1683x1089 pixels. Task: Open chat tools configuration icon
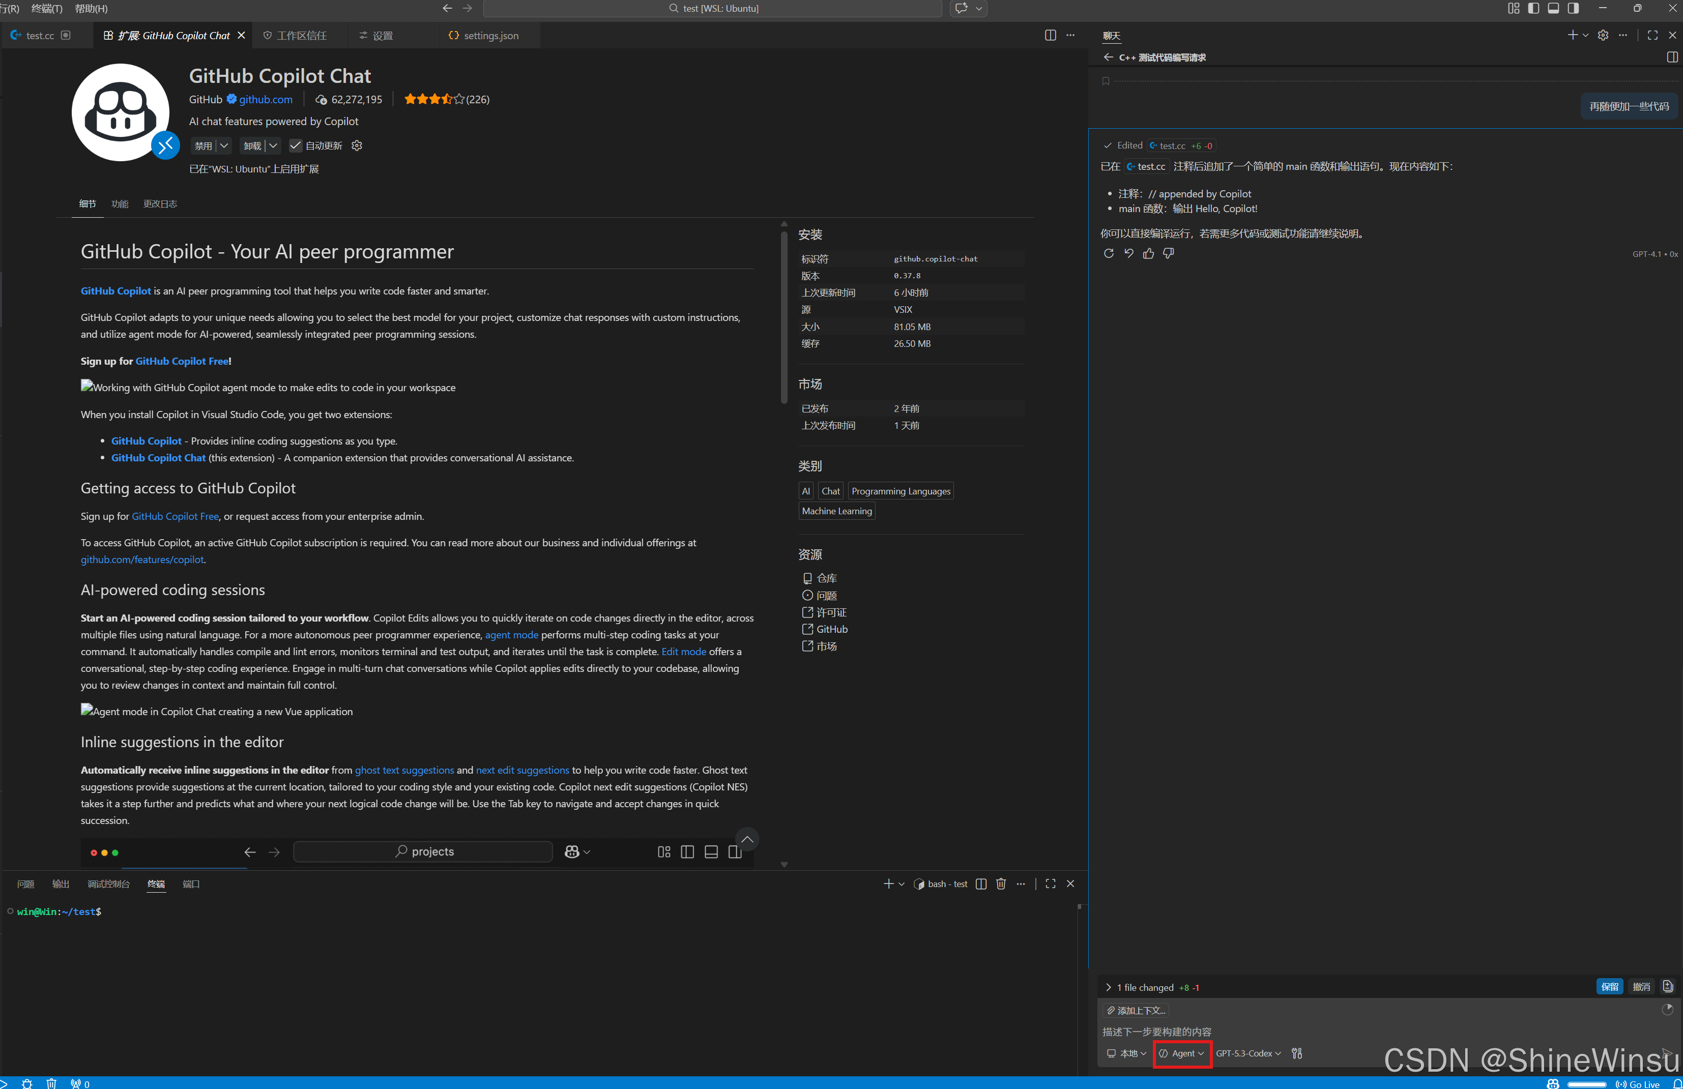(1296, 1053)
